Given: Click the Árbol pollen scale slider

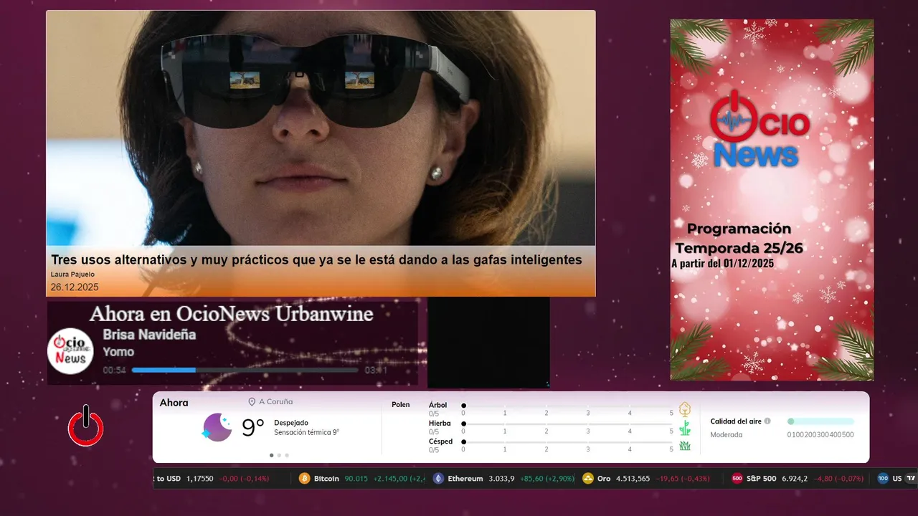Looking at the screenshot, I should coord(568,406).
